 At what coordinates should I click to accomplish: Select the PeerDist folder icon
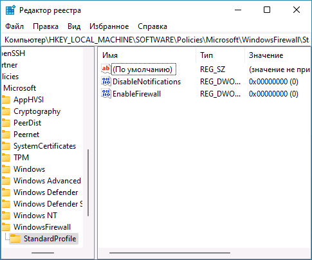coord(6,123)
